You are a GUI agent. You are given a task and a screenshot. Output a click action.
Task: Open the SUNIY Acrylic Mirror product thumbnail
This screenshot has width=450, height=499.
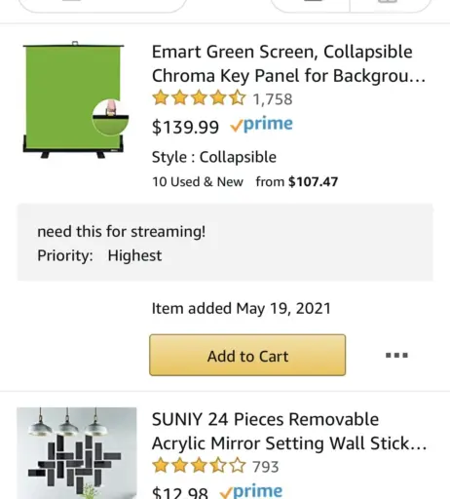[x=77, y=453]
